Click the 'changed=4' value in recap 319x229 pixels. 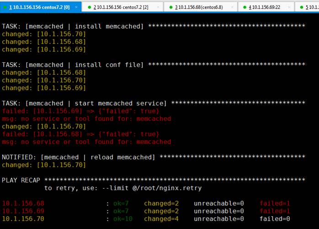[161, 219]
